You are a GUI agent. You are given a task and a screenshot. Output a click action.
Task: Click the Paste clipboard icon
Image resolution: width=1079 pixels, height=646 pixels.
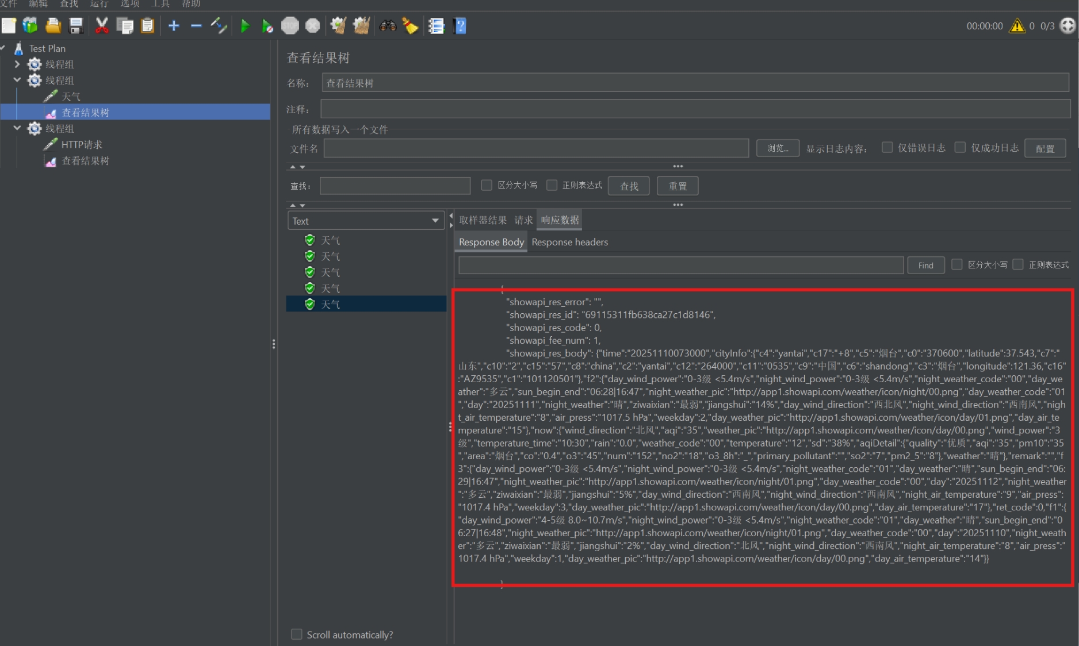point(148,26)
